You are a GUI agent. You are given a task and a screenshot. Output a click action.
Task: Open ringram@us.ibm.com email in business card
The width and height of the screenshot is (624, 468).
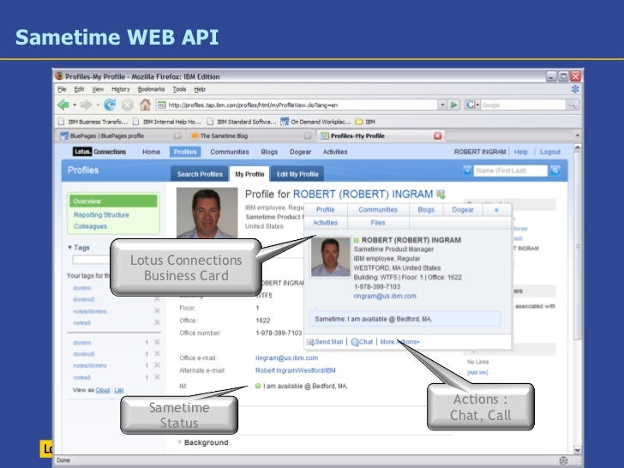pos(385,297)
